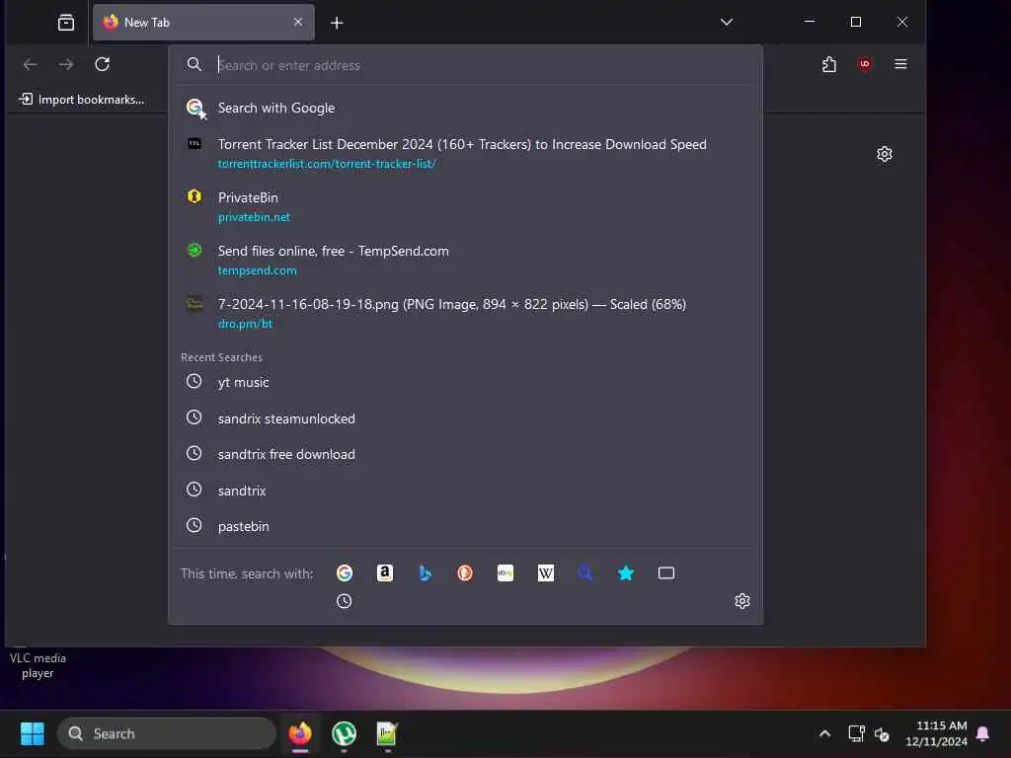Show hidden system tray icons
Screen dimensions: 1011x758
824,733
